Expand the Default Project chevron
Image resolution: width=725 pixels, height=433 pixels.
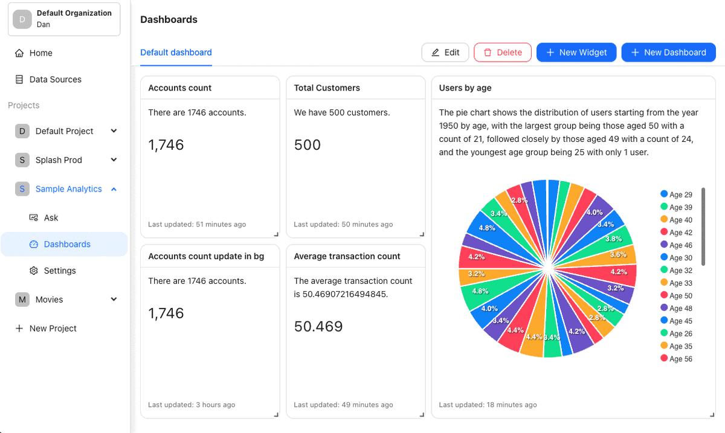[x=114, y=131]
